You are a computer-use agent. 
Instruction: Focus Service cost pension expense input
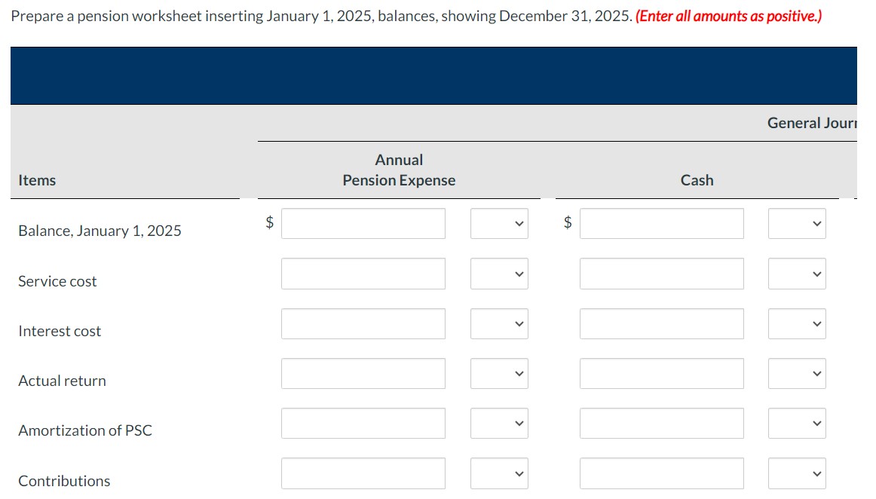click(x=363, y=274)
